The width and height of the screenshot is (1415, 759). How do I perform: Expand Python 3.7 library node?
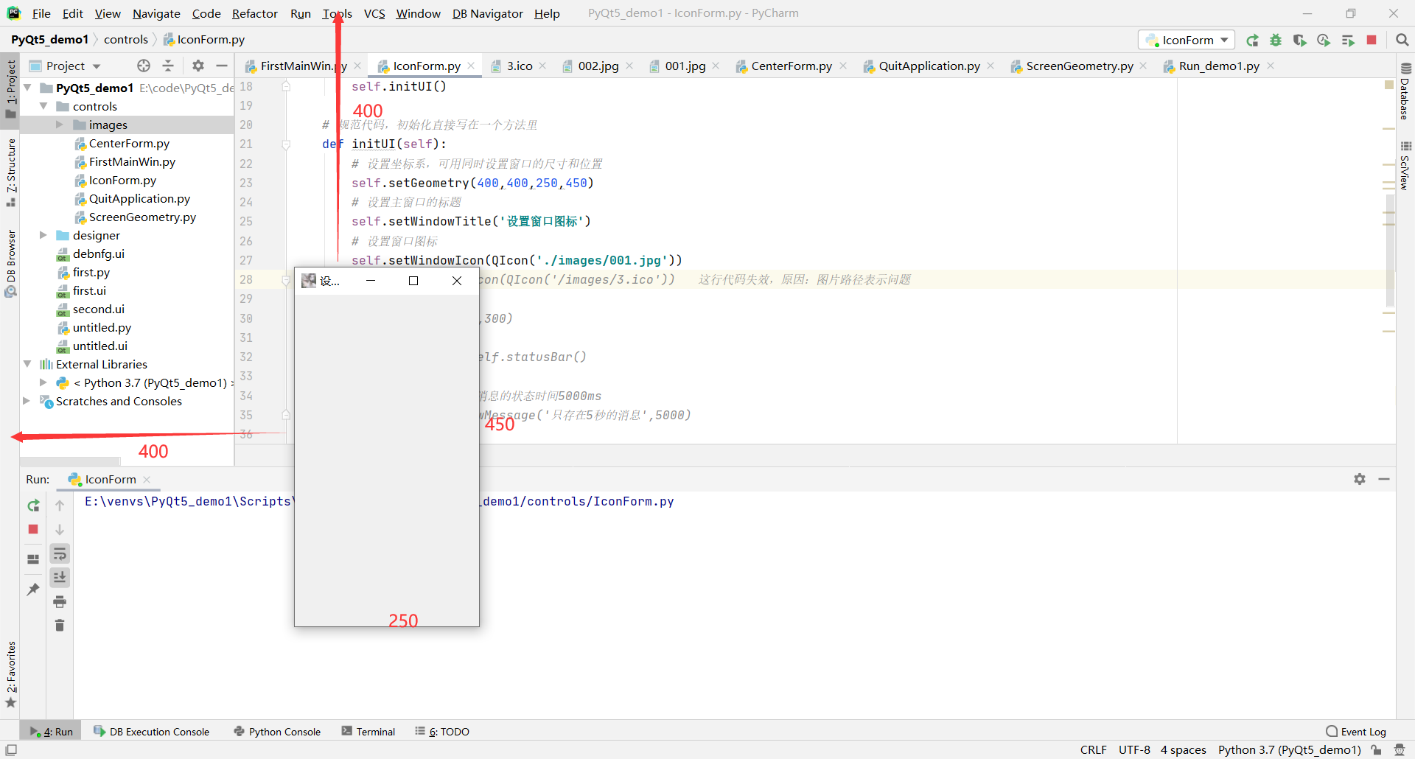[43, 382]
